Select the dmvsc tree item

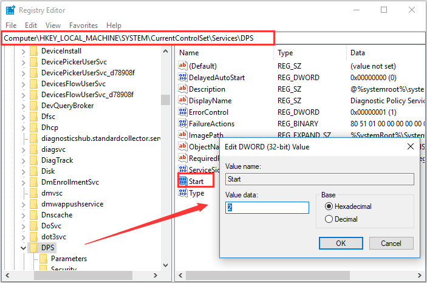[x=52, y=193]
